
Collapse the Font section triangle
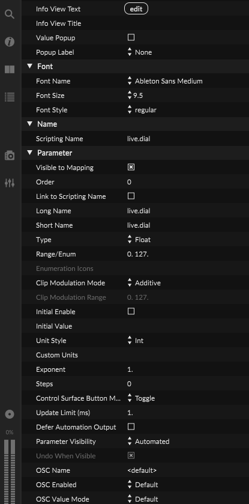[x=30, y=66]
